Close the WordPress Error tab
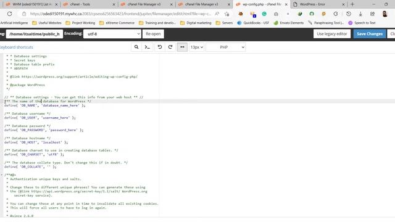395x222 pixels. pos(343,4)
